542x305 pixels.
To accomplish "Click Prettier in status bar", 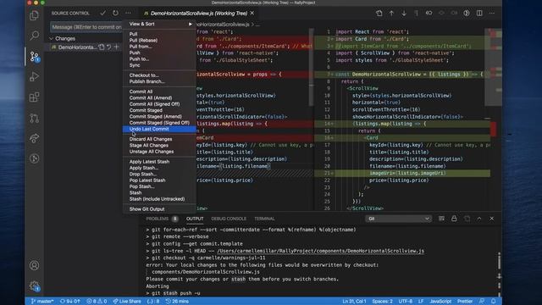I will click(465, 302).
